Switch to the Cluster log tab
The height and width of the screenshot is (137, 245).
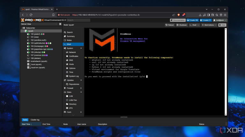tap(35, 120)
